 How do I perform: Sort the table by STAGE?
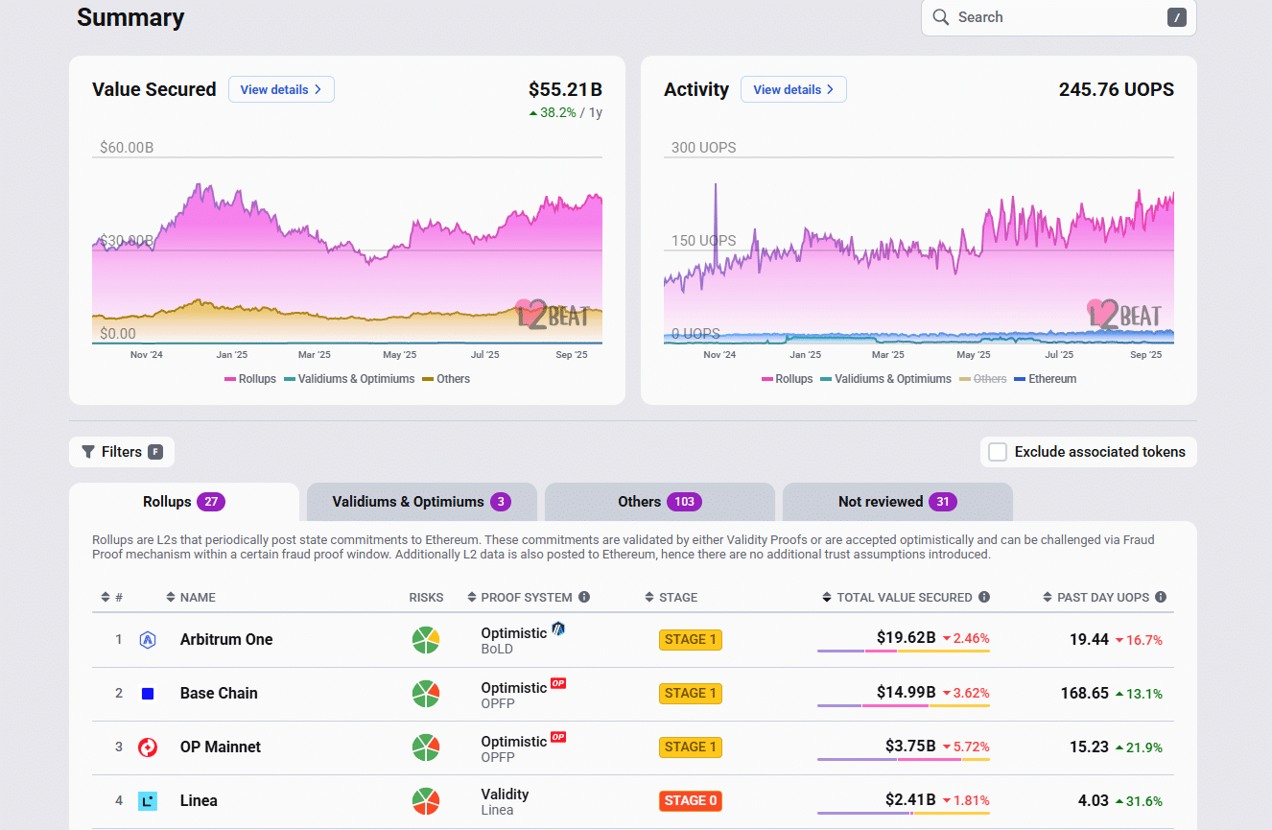(x=671, y=597)
